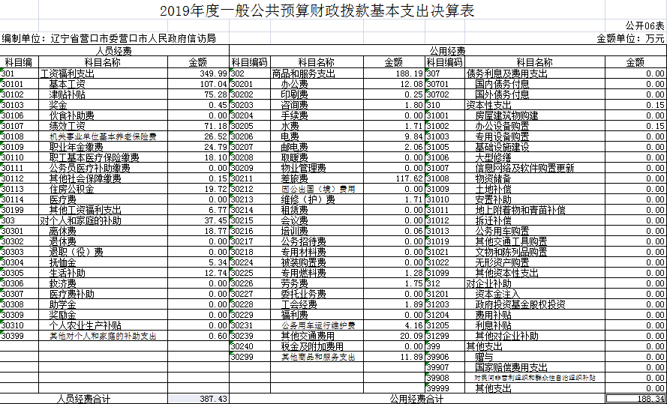
Task: Select the title cell 2019年度一般公共预算财政拨款基本支出决算表
Action: (x=317, y=10)
